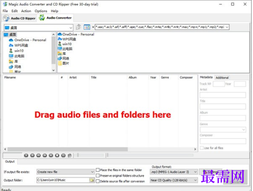Select 此电脑 in the file list
The width and height of the screenshot is (253, 191).
click(x=65, y=49)
